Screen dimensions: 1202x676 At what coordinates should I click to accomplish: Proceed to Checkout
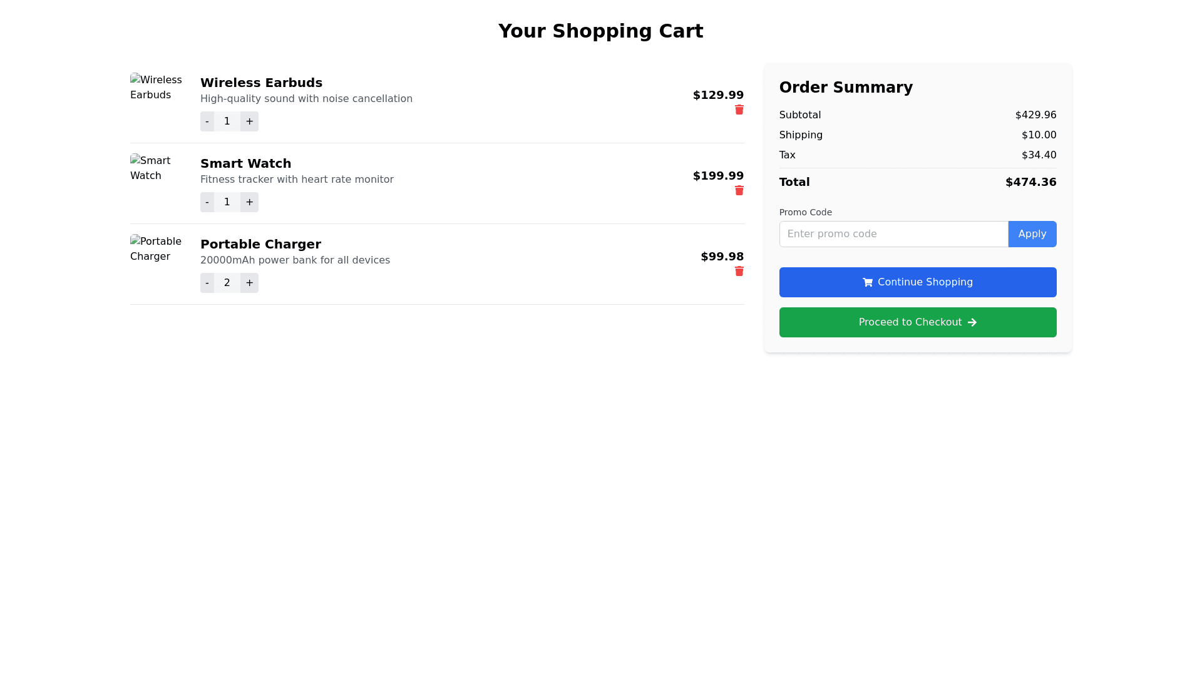tap(917, 322)
